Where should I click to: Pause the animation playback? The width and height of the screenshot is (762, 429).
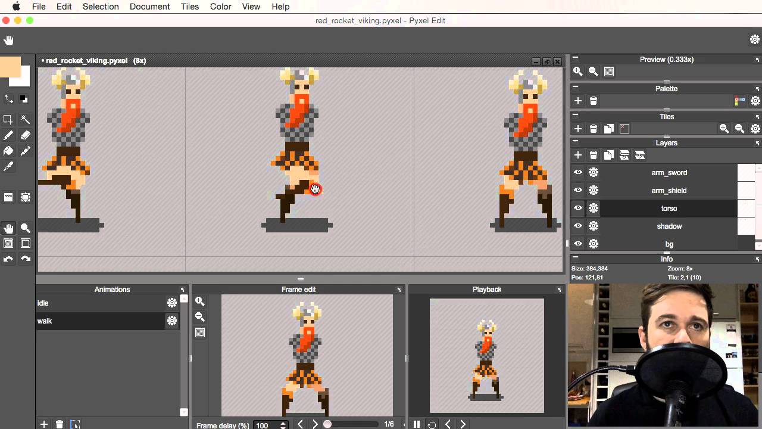pyautogui.click(x=417, y=424)
